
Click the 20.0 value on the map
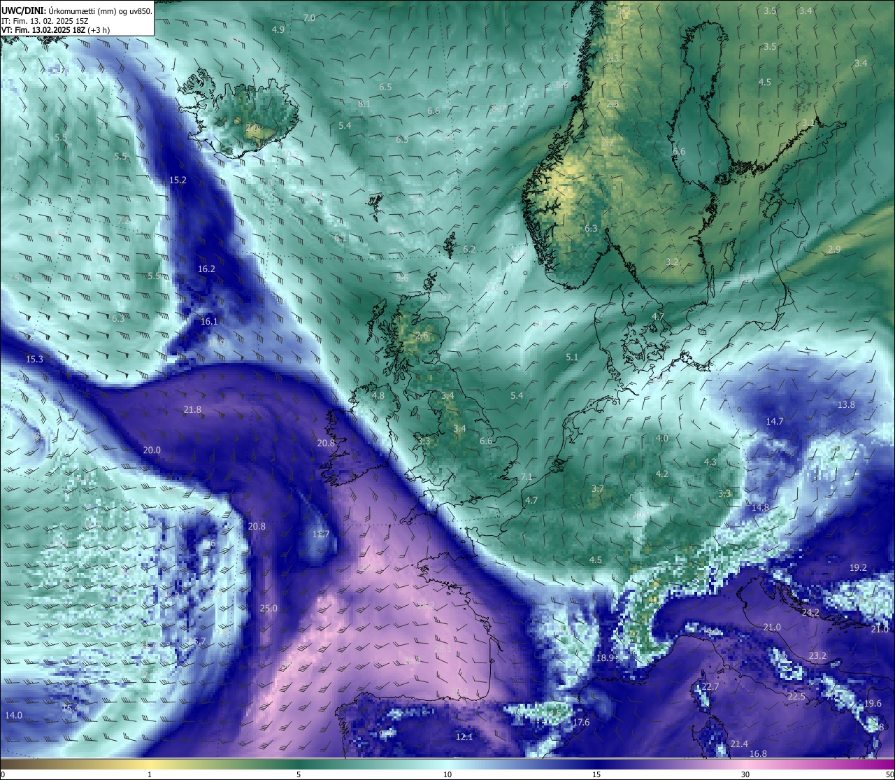(x=152, y=450)
